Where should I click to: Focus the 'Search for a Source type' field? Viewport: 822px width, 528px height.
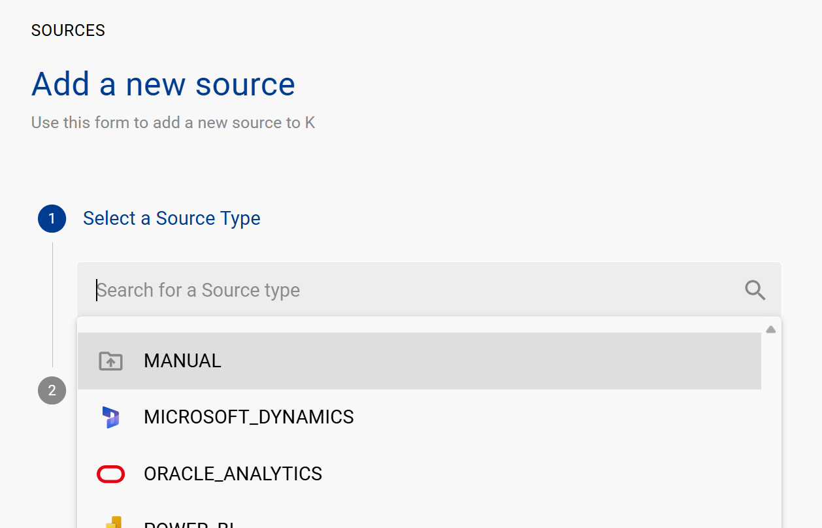point(392,290)
